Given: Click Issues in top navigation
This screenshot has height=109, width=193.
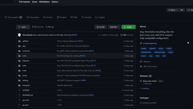Looking at the screenshot, I should coord(35,2).
